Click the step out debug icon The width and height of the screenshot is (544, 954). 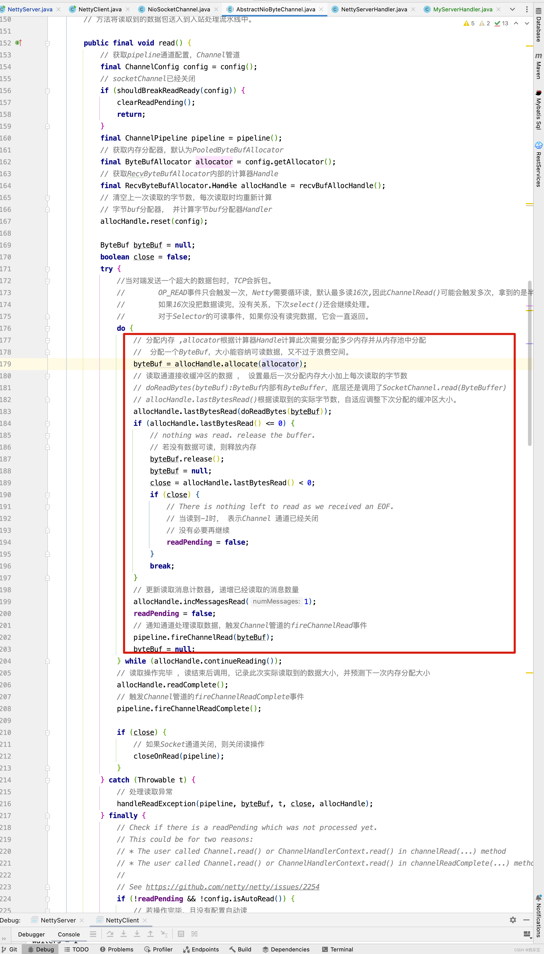[150, 934]
